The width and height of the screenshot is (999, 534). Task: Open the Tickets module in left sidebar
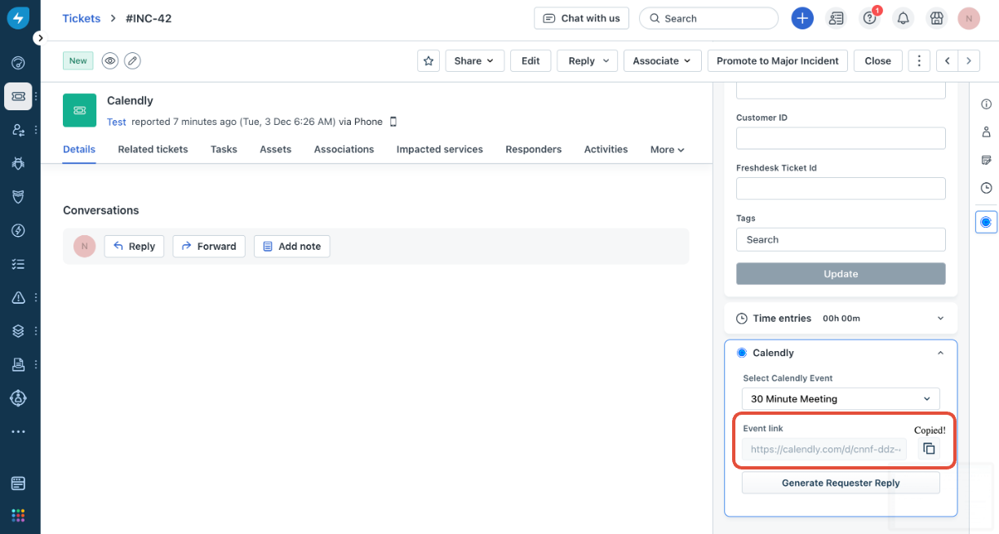tap(18, 96)
